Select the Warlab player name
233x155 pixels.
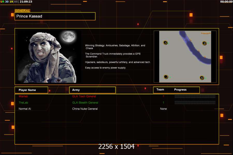pyautogui.click(x=23, y=96)
